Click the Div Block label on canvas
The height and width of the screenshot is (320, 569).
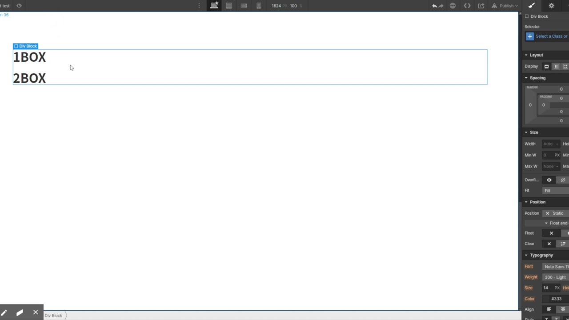[25, 46]
